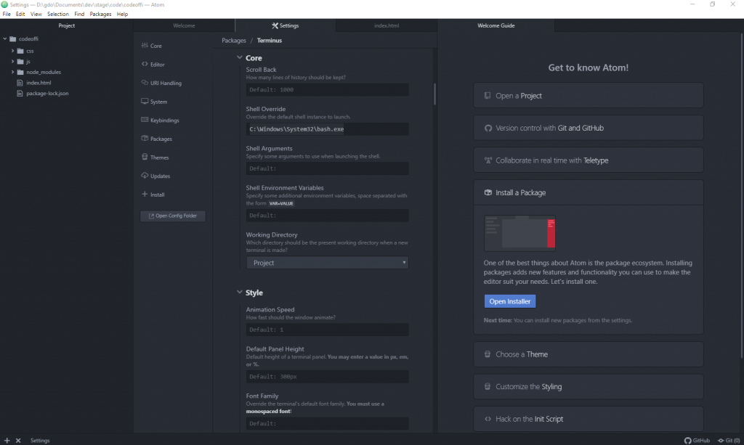Select the Welcome Guide tab
The width and height of the screenshot is (744, 445).
pyautogui.click(x=496, y=25)
